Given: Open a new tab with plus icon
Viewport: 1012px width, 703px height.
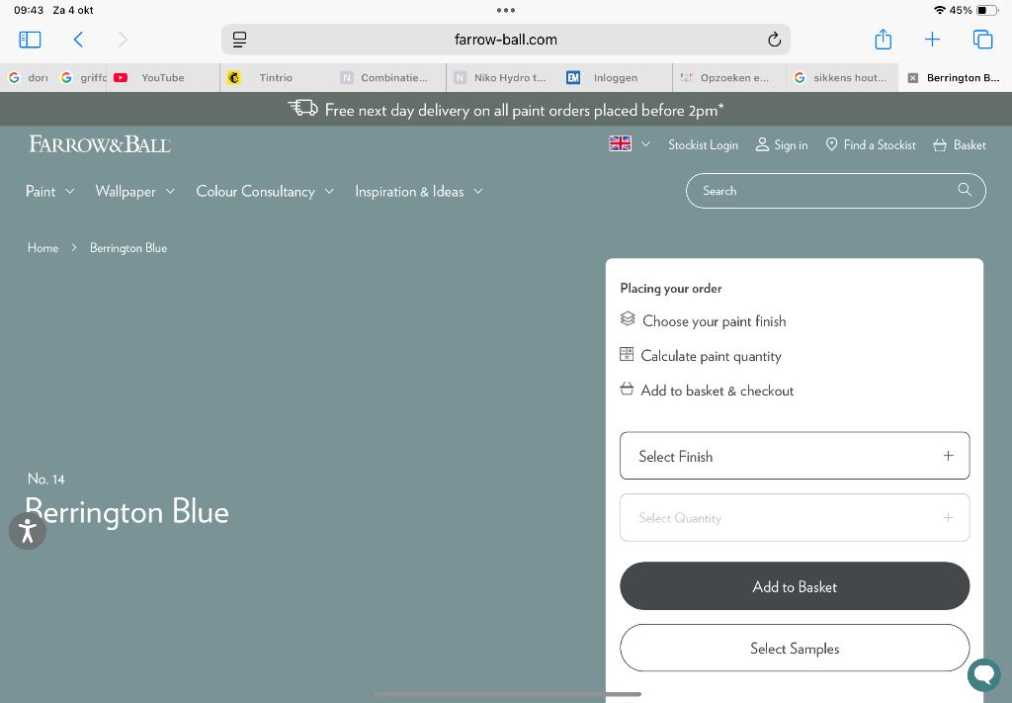Looking at the screenshot, I should 932,40.
